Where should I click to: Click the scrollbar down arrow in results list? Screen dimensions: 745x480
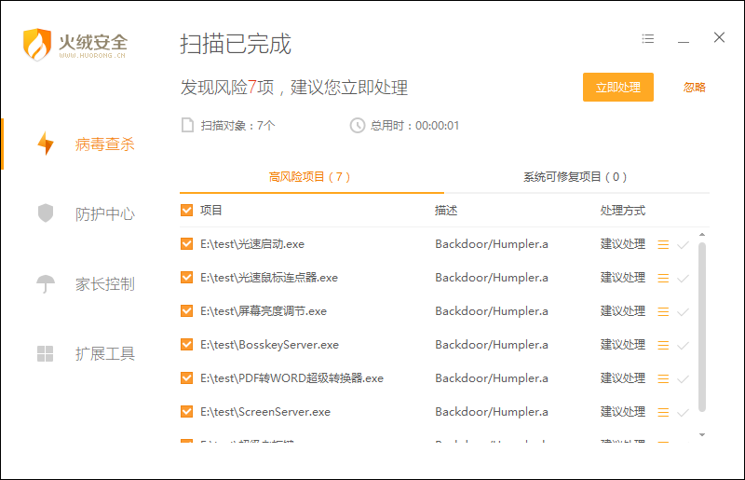(x=702, y=434)
